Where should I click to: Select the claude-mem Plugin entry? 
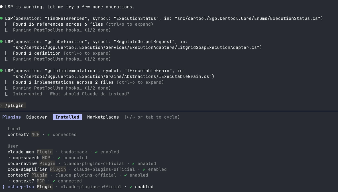[63, 152]
